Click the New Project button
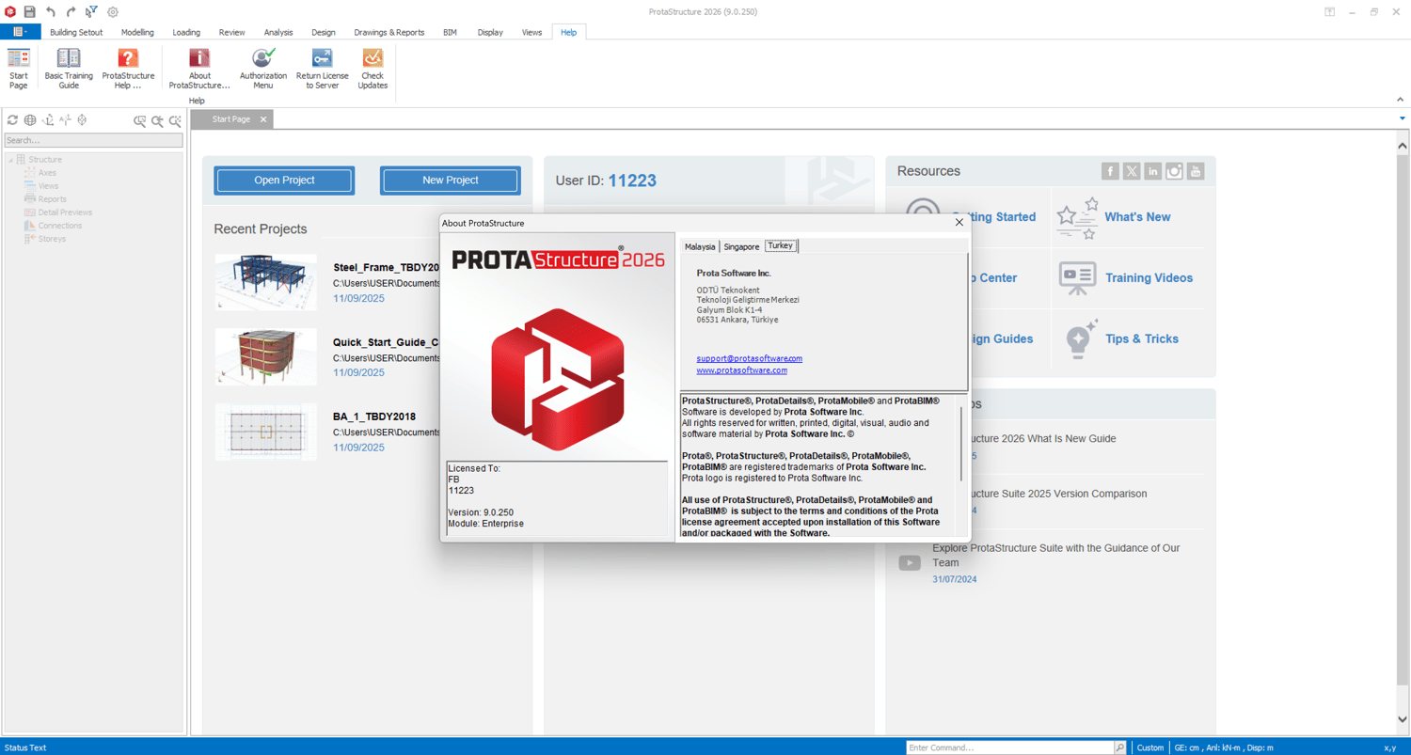 (x=451, y=181)
